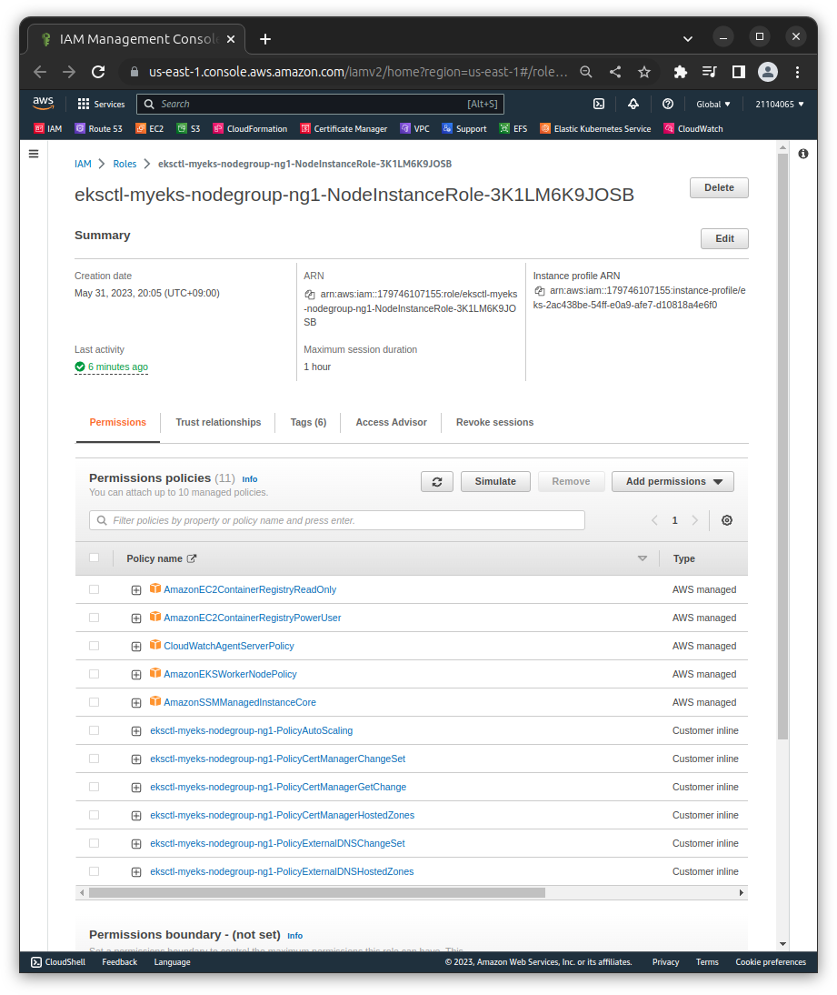Check AmazonEKSWorkerNodePolicy checkbox

(x=95, y=674)
